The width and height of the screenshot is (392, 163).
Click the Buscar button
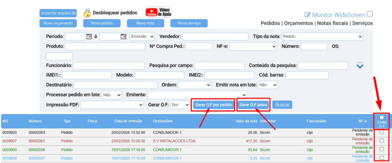[282, 105]
